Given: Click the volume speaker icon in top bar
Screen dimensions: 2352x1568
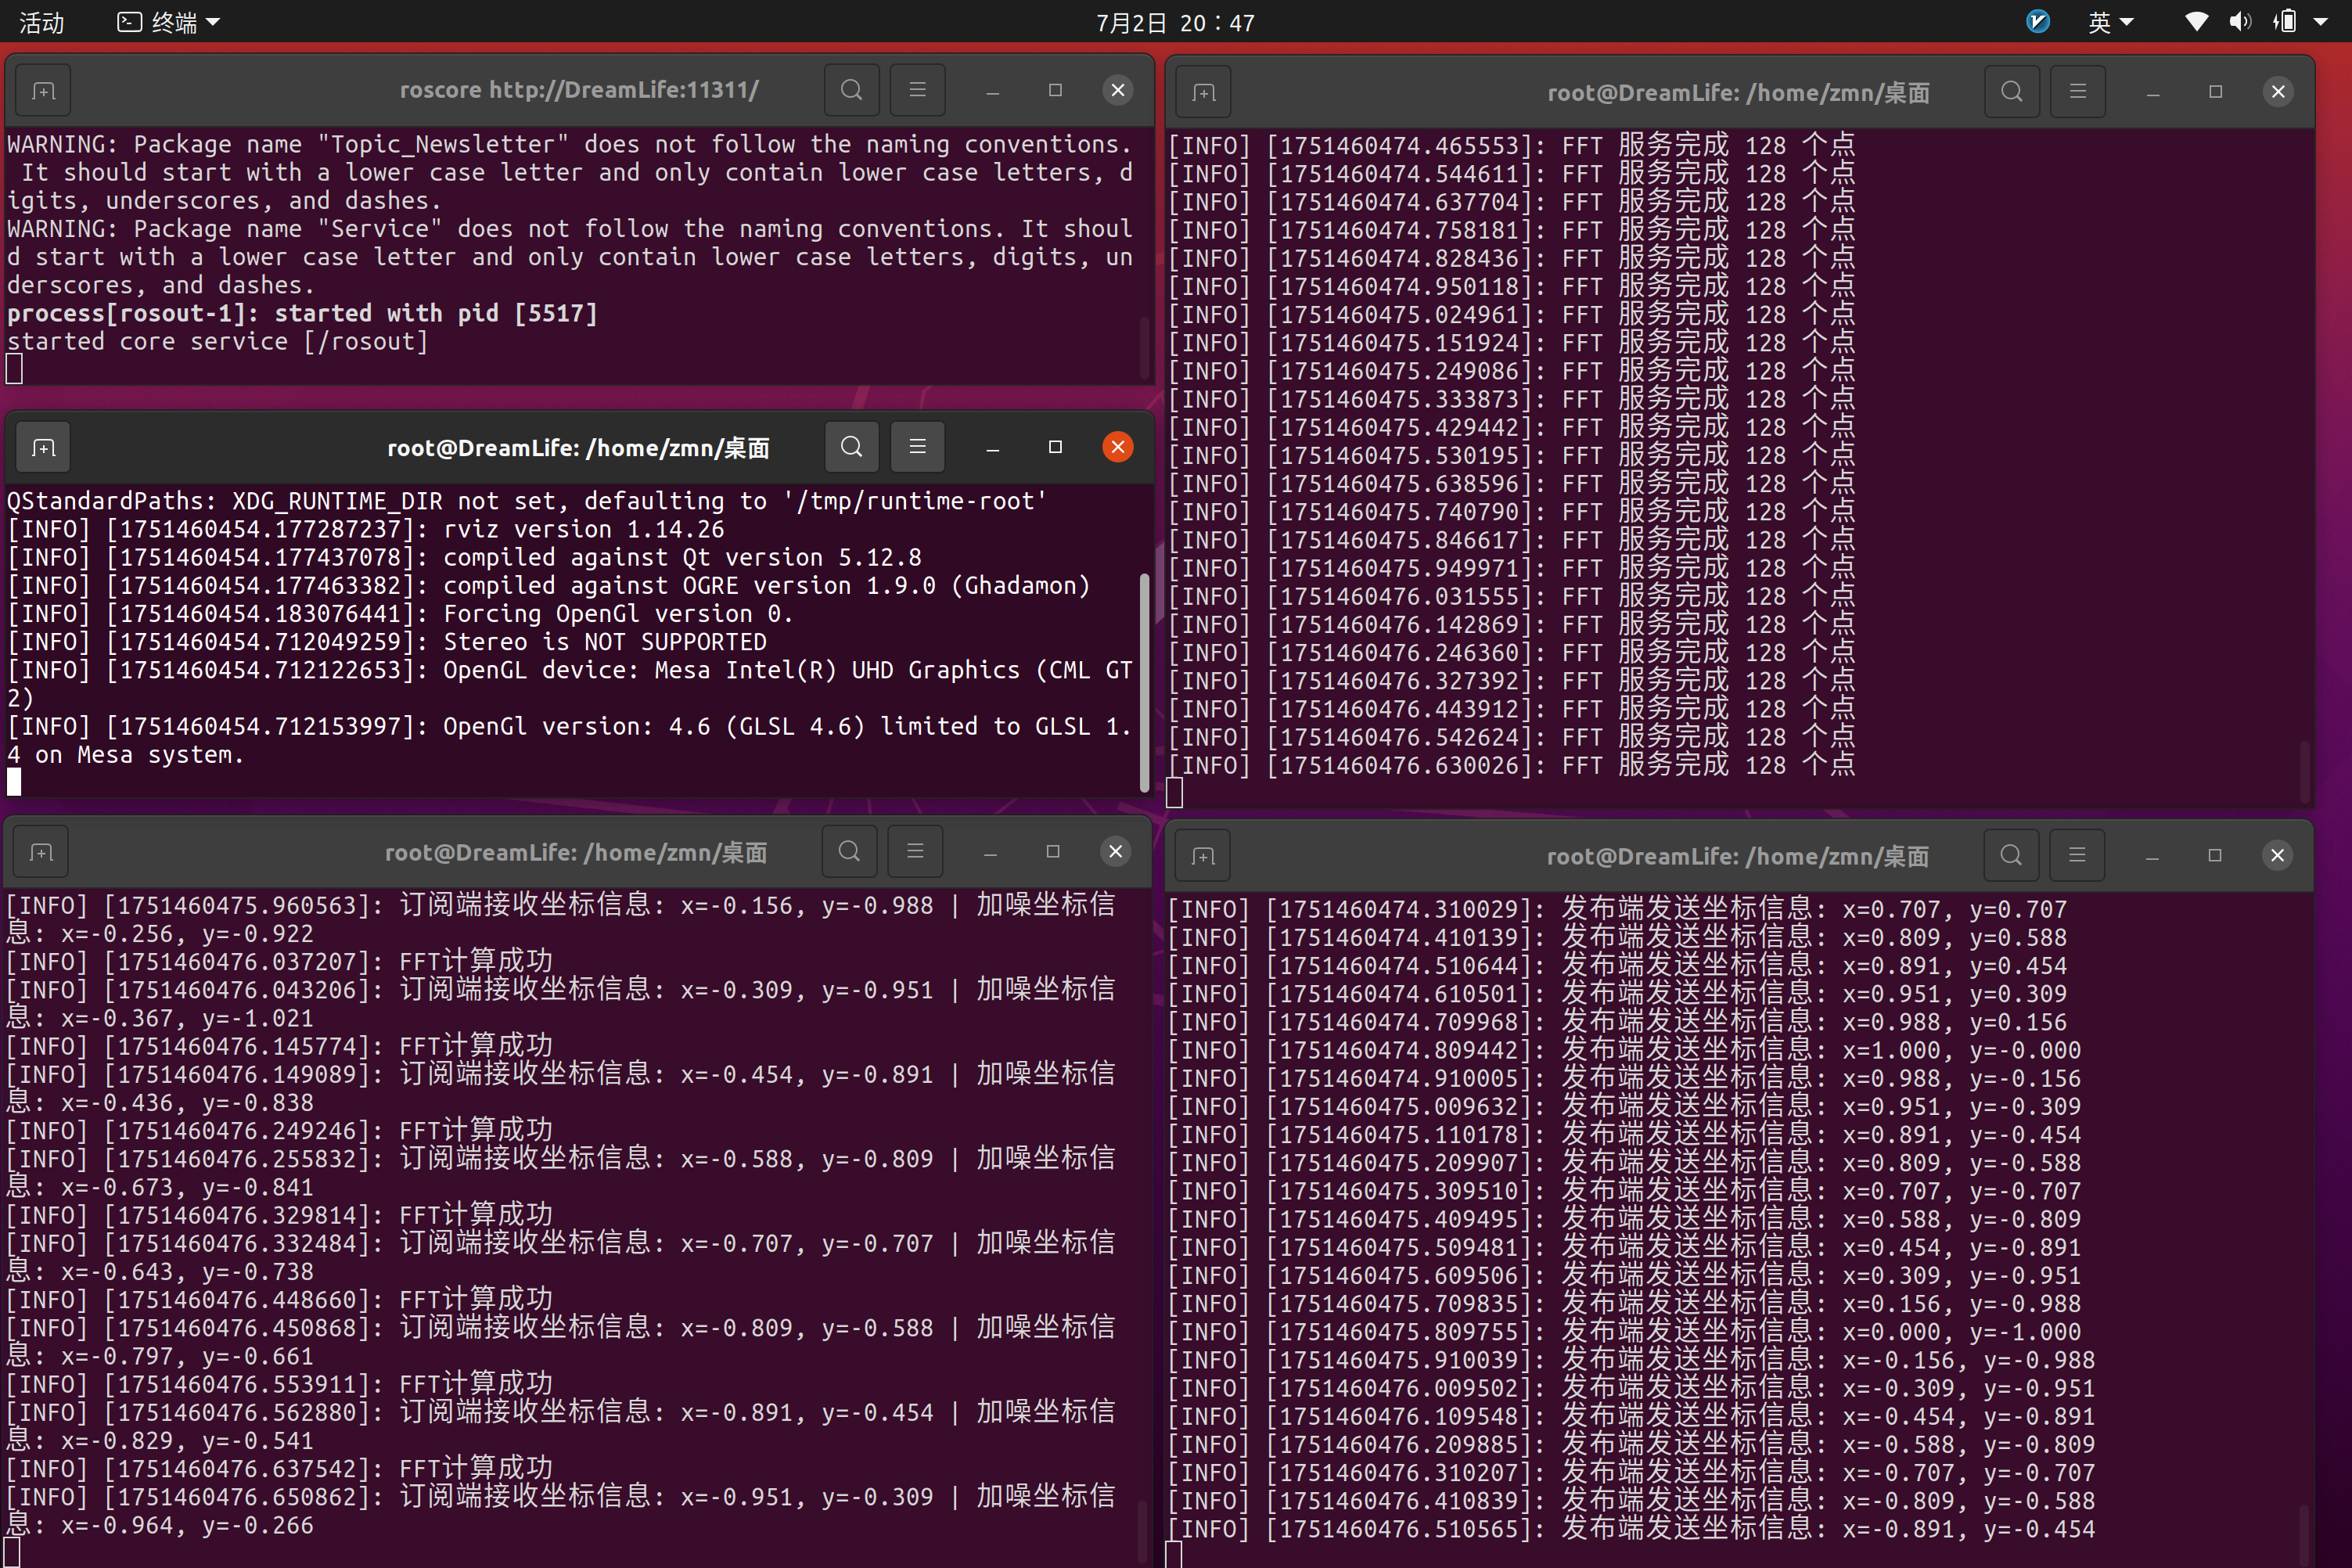Looking at the screenshot, I should point(2240,22).
